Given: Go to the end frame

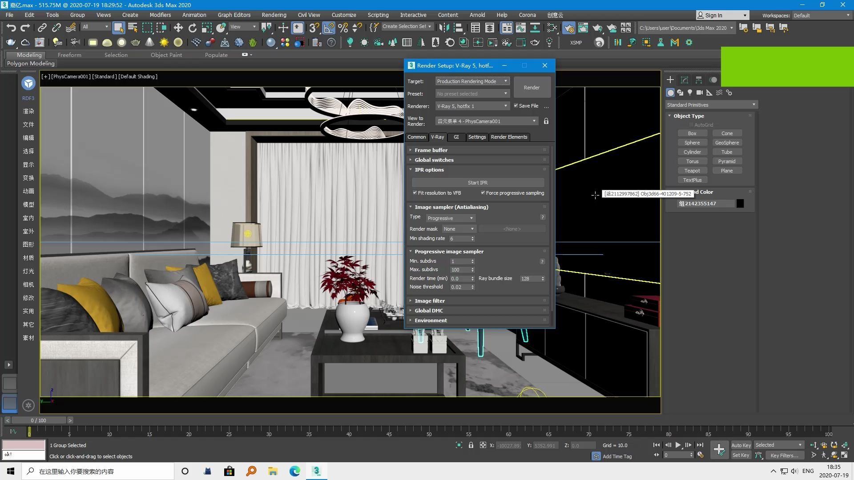Looking at the screenshot, I should [x=700, y=445].
